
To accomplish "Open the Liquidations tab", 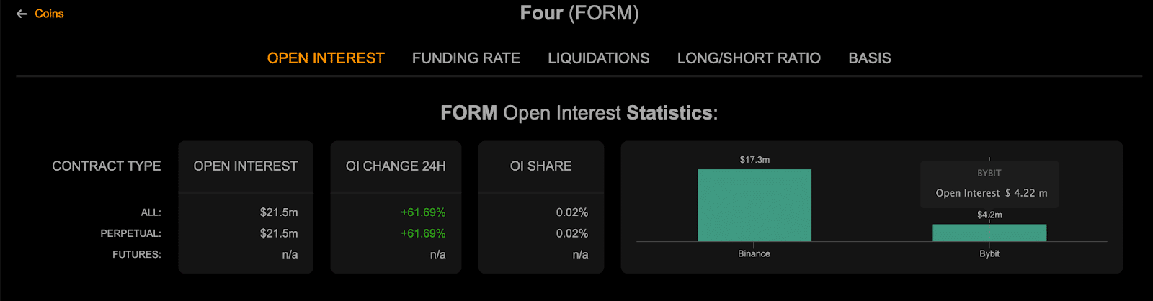I will point(598,58).
